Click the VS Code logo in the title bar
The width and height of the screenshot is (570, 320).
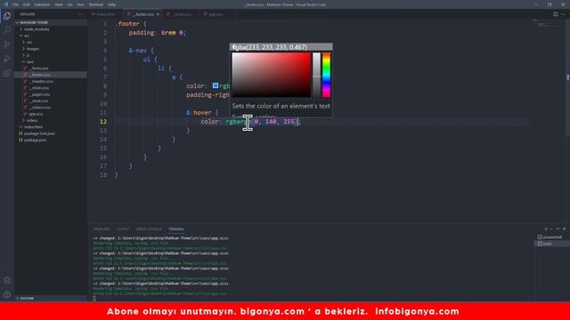click(5, 4)
